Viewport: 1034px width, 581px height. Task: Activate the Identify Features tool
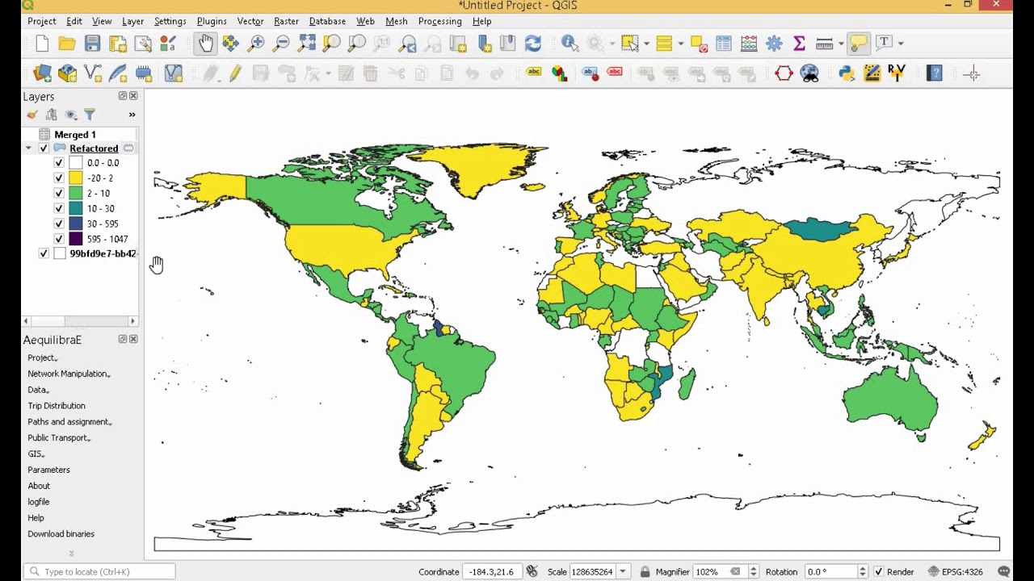click(570, 44)
